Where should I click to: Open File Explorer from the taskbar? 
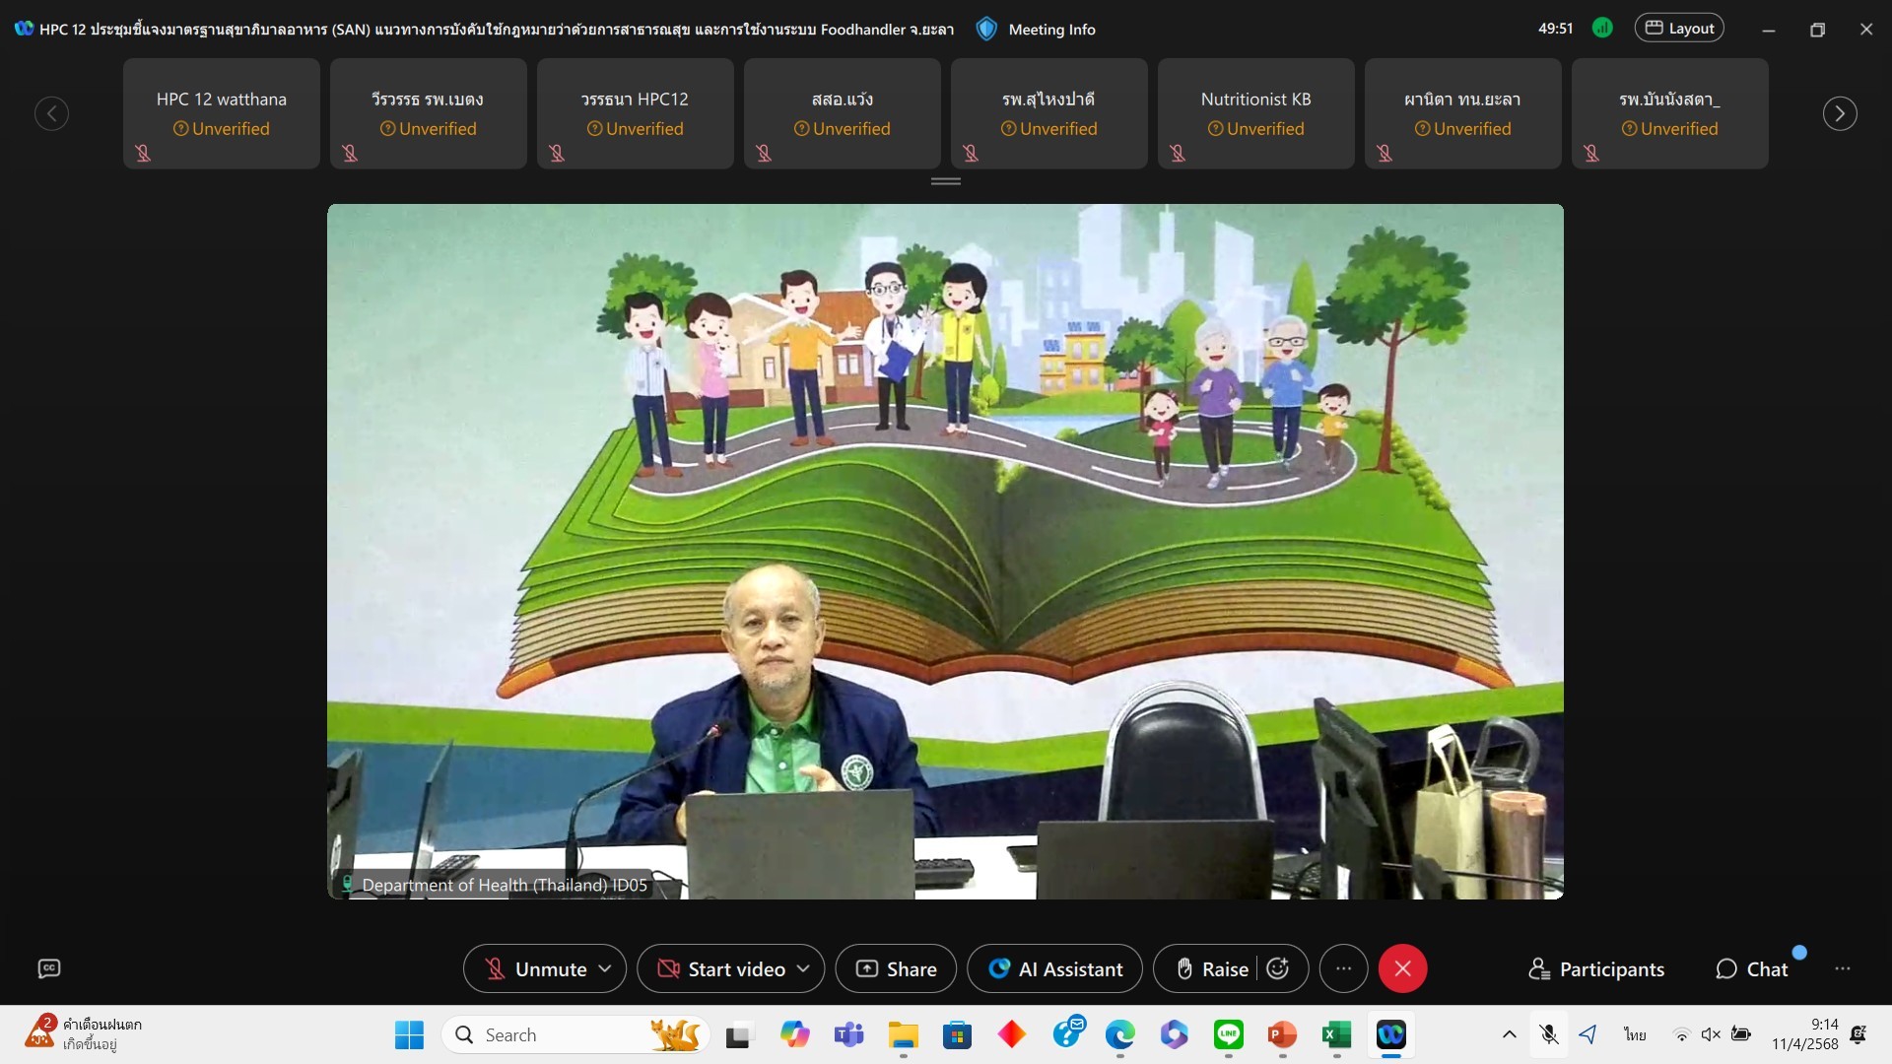(x=903, y=1034)
